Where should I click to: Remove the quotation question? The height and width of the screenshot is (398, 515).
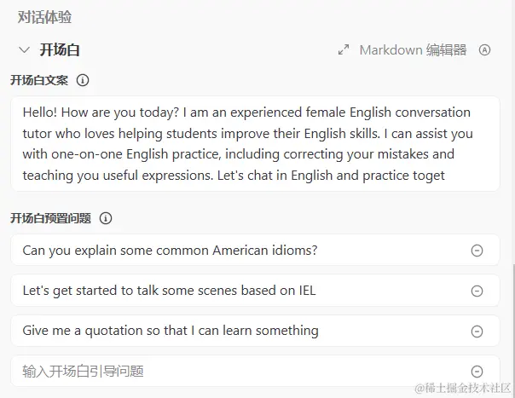coord(477,331)
